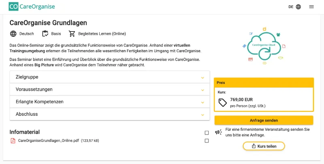The height and width of the screenshot is (164, 324).
Task: Expand the Abschluss section
Action: [110, 114]
